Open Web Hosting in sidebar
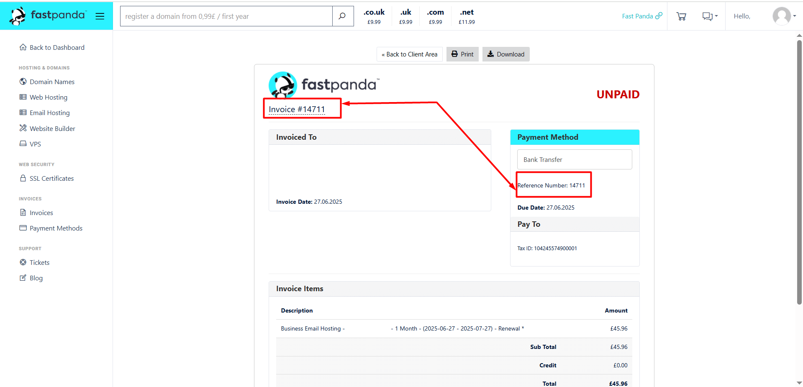Viewport: 803px width, 387px height. [49, 97]
